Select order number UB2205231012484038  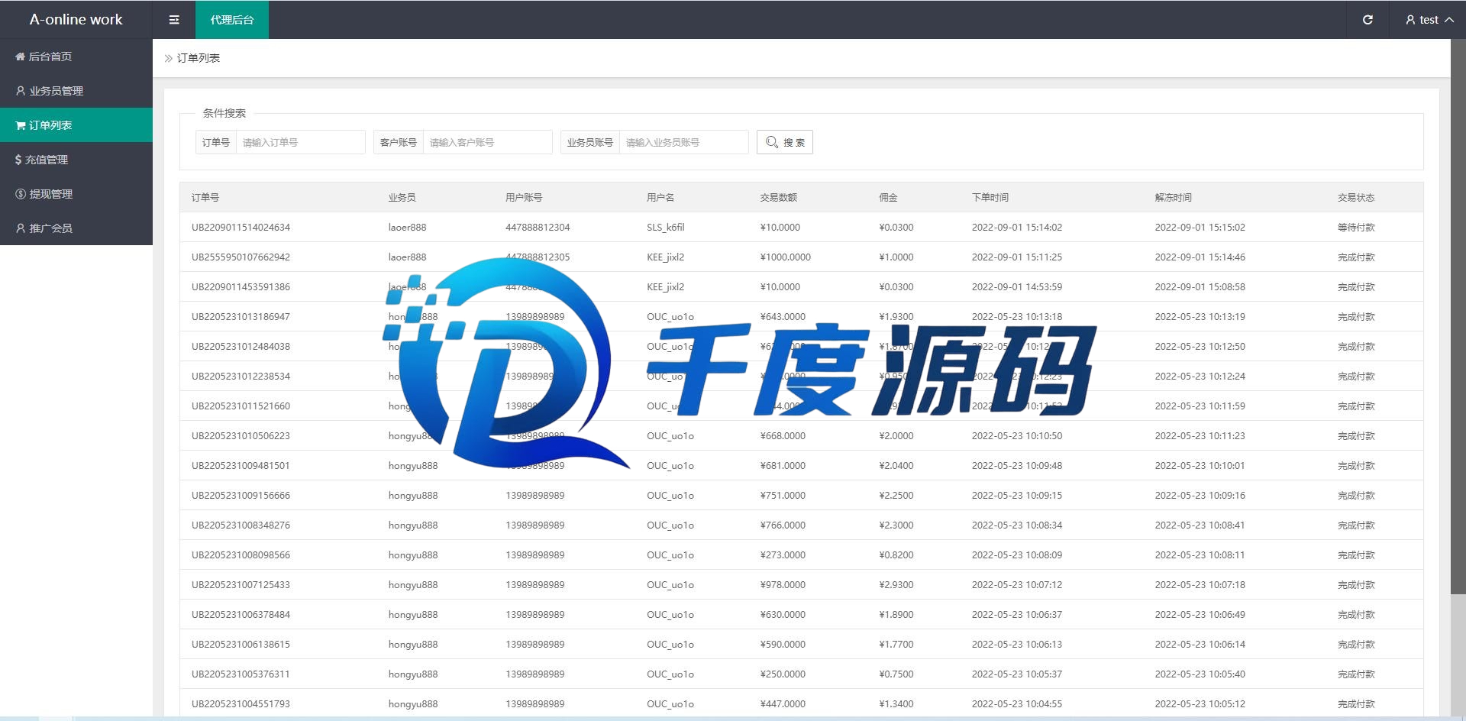241,346
